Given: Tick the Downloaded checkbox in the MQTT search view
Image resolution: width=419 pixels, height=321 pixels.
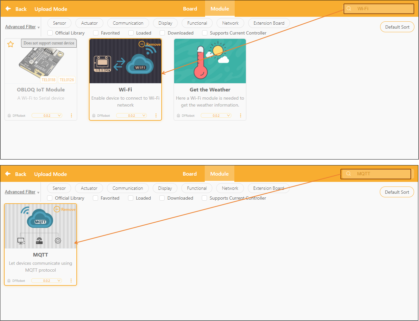Looking at the screenshot, I should 162,198.
